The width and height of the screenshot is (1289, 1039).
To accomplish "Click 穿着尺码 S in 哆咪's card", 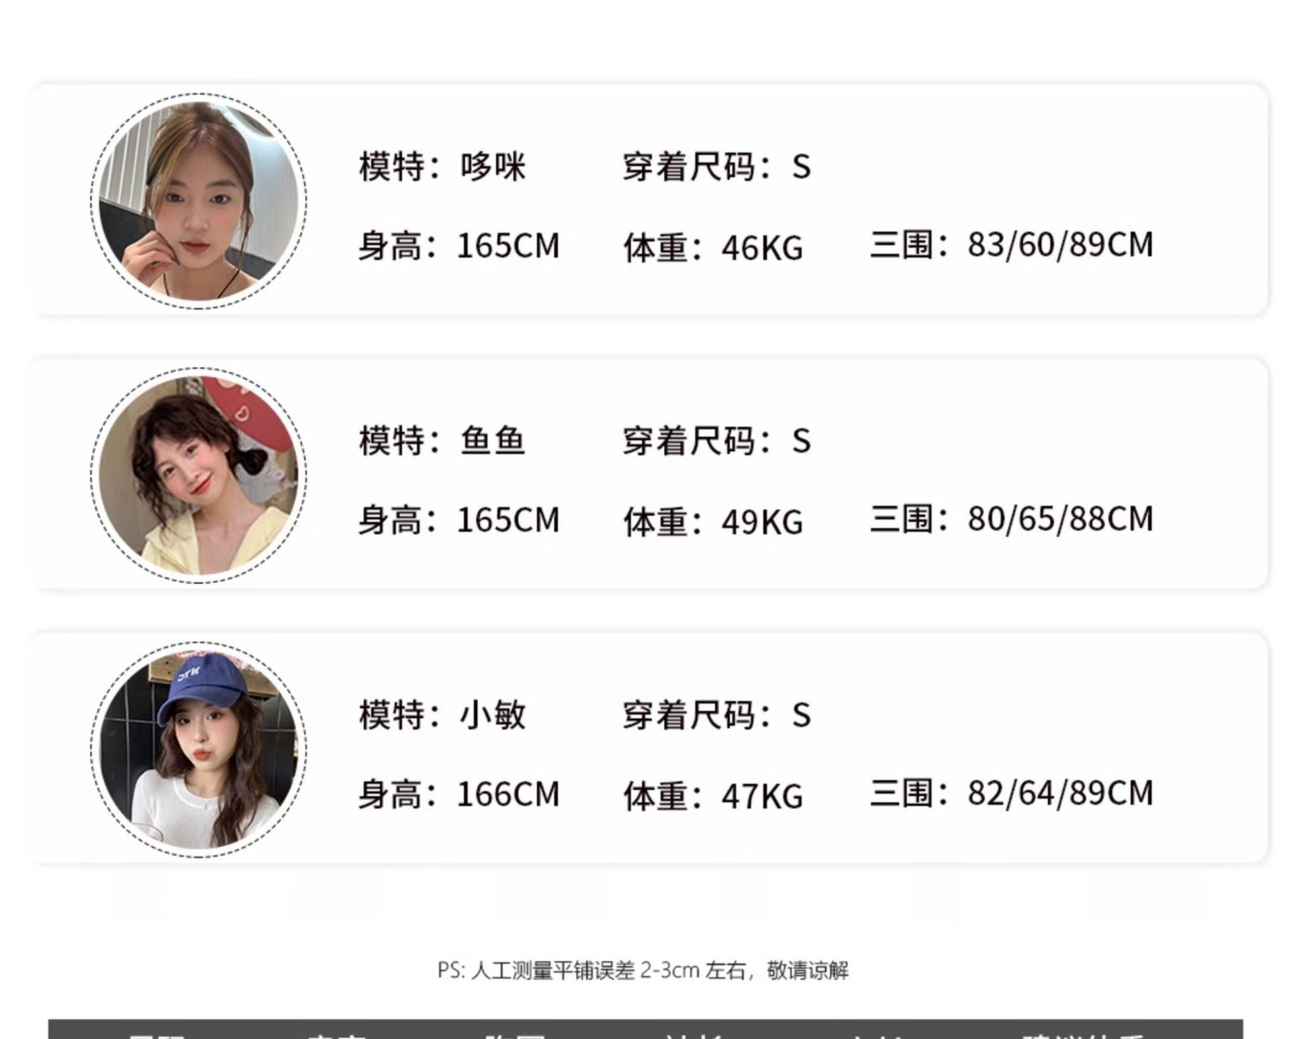I will (x=716, y=166).
